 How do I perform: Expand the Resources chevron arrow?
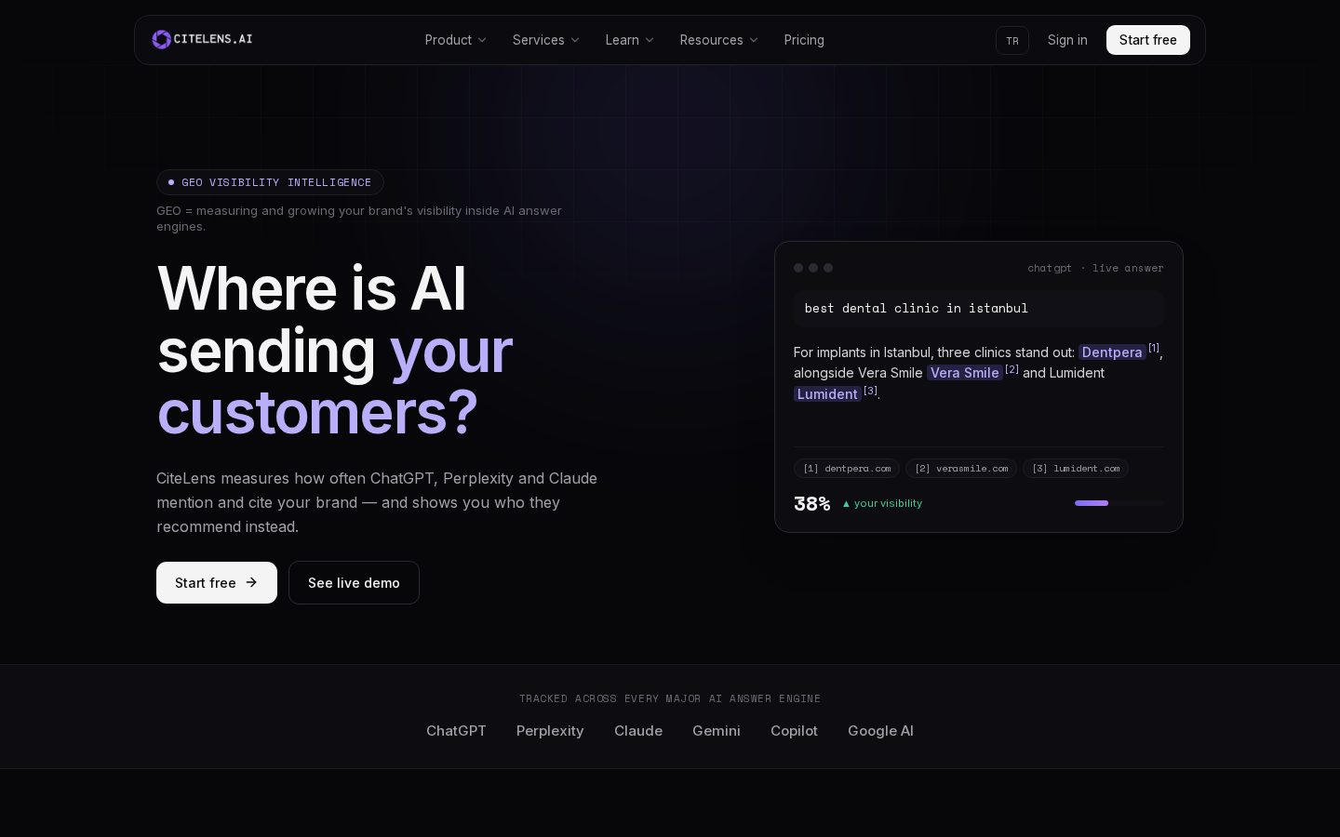[x=754, y=40]
